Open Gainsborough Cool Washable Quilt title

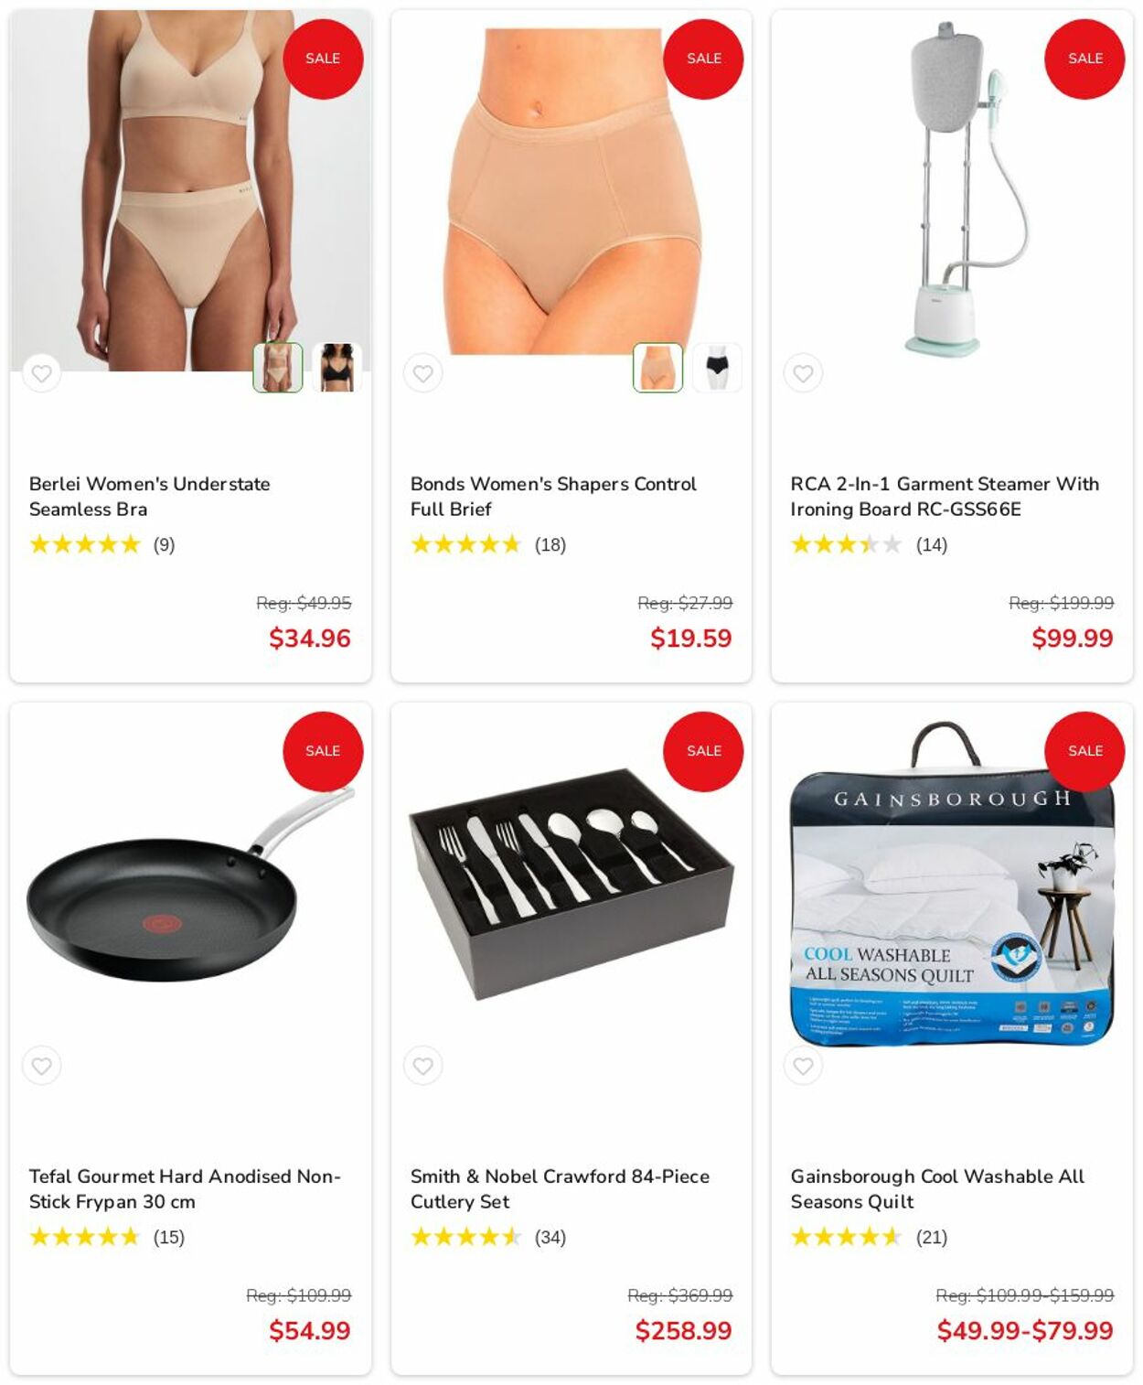pos(937,1188)
